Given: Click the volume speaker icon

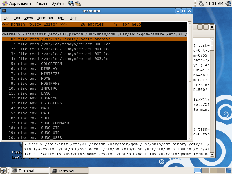Looking at the screenshot, I should coord(228,3).
